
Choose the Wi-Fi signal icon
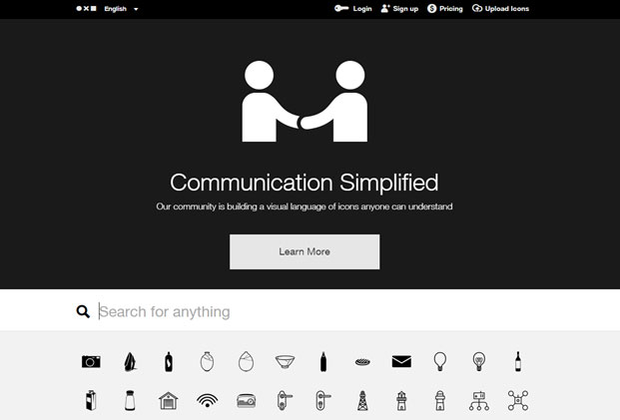(208, 401)
